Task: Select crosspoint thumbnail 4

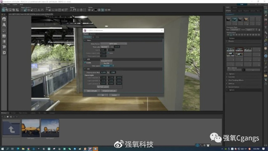Action: (x=246, y=19)
